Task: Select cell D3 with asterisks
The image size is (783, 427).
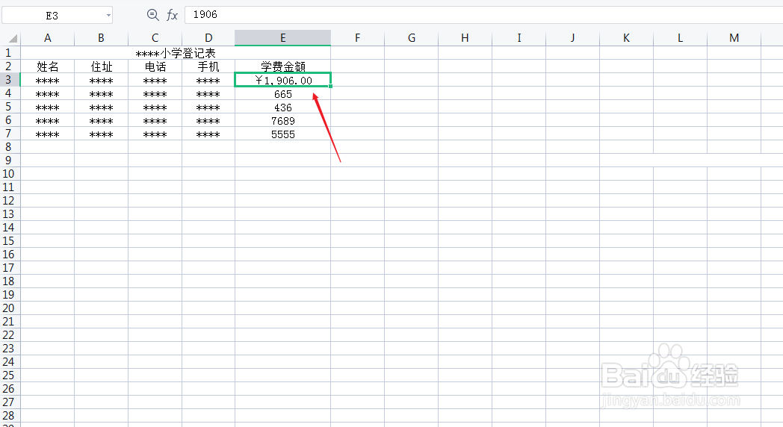Action: (208, 81)
